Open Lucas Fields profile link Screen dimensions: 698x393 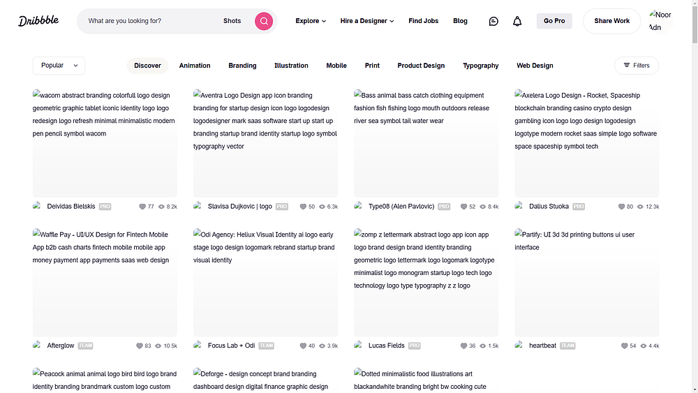tap(387, 346)
